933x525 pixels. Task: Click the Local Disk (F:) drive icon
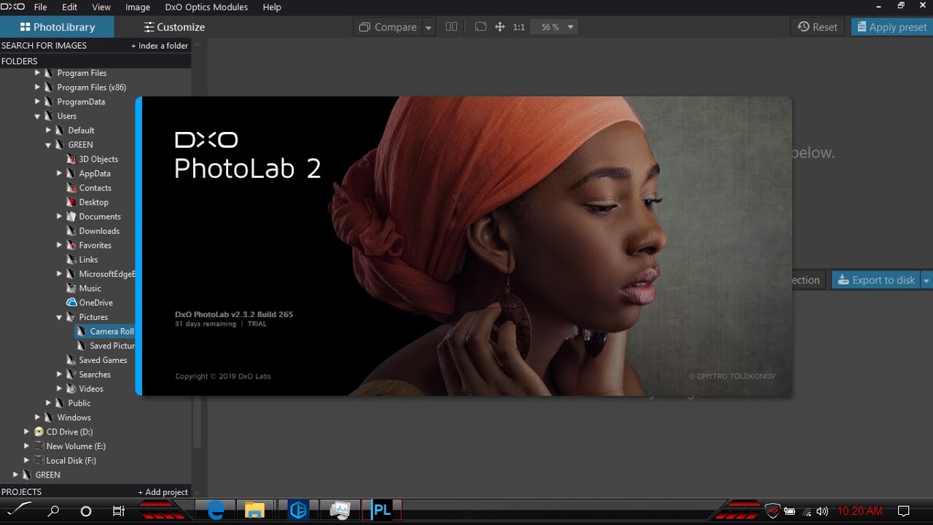[39, 461]
